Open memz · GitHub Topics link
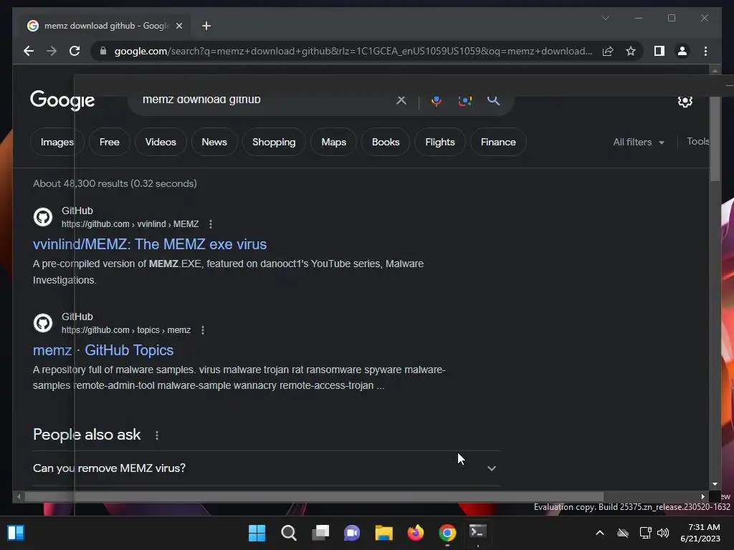734x550 pixels. coord(103,350)
